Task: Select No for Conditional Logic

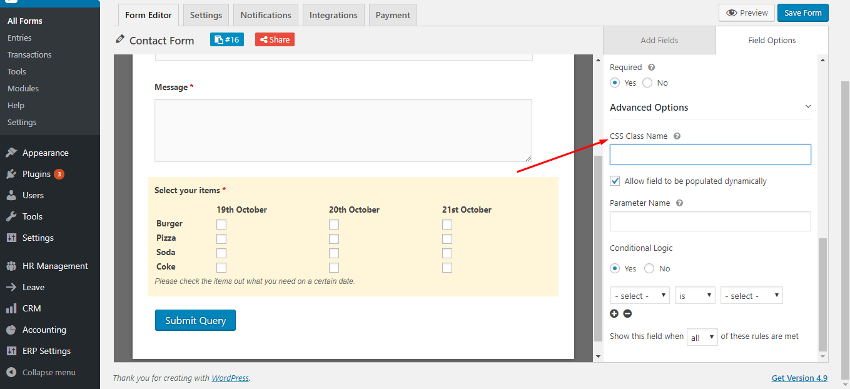Action: pyautogui.click(x=649, y=268)
